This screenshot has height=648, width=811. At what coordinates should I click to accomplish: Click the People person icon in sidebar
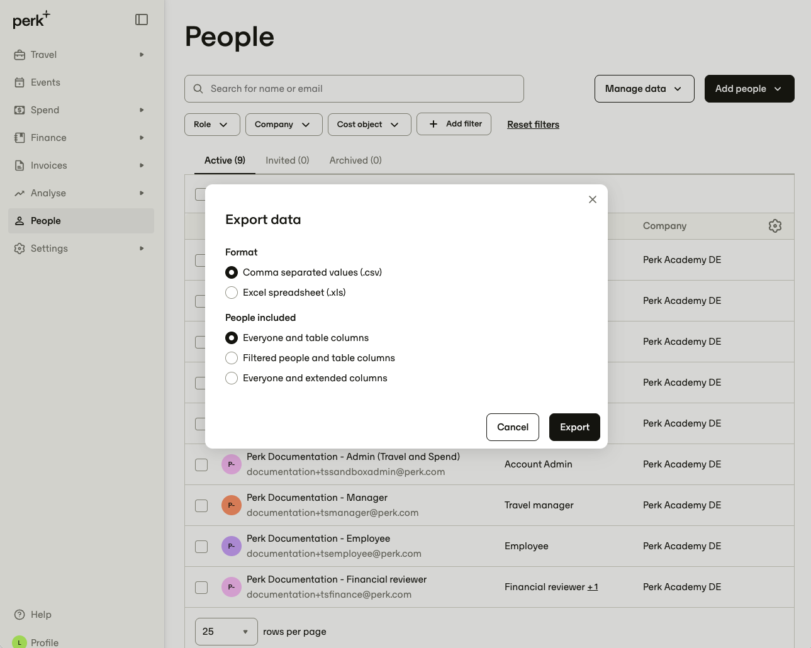pyautogui.click(x=20, y=221)
